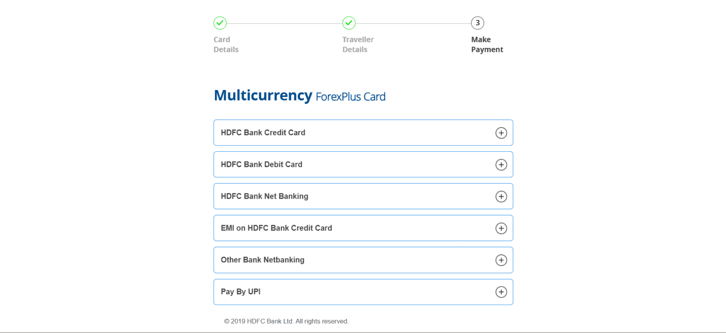This screenshot has height=333, width=726.
Task: Click the plus icon on EMI on HDFC Bank Credit Card
Action: [501, 228]
